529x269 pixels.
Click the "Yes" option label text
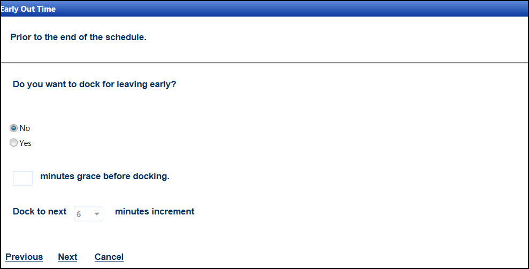click(26, 143)
